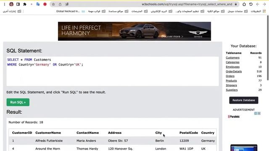Click the share icon in address bar

coord(60,4)
